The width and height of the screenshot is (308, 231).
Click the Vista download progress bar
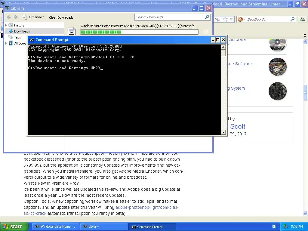[139, 32]
